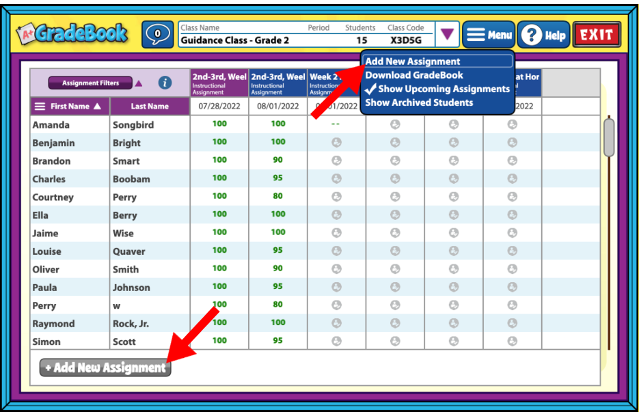Click Oliver's status icon in the last assignment column
This screenshot has width=639, height=416.
(x=513, y=268)
